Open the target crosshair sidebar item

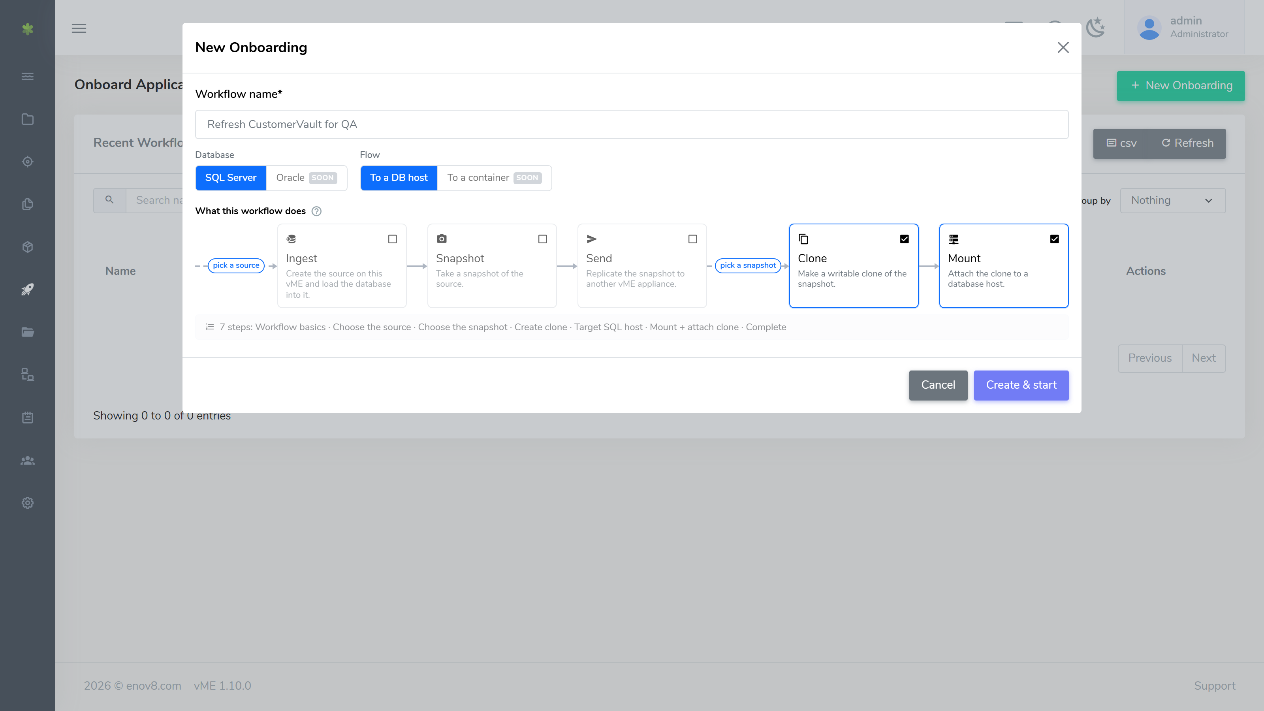tap(28, 162)
